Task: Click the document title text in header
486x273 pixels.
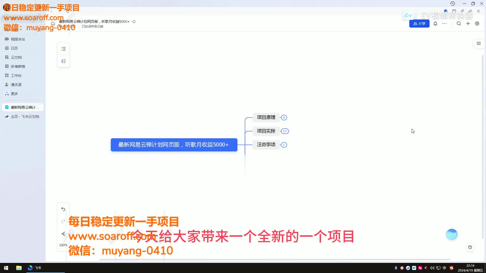Action: [94, 21]
